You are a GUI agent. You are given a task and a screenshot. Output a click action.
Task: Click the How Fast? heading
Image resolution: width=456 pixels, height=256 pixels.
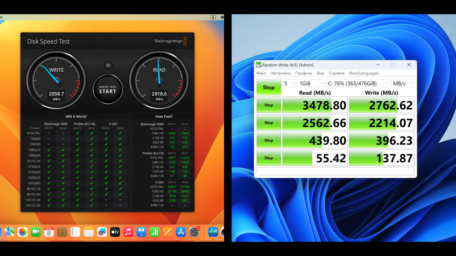pyautogui.click(x=164, y=116)
